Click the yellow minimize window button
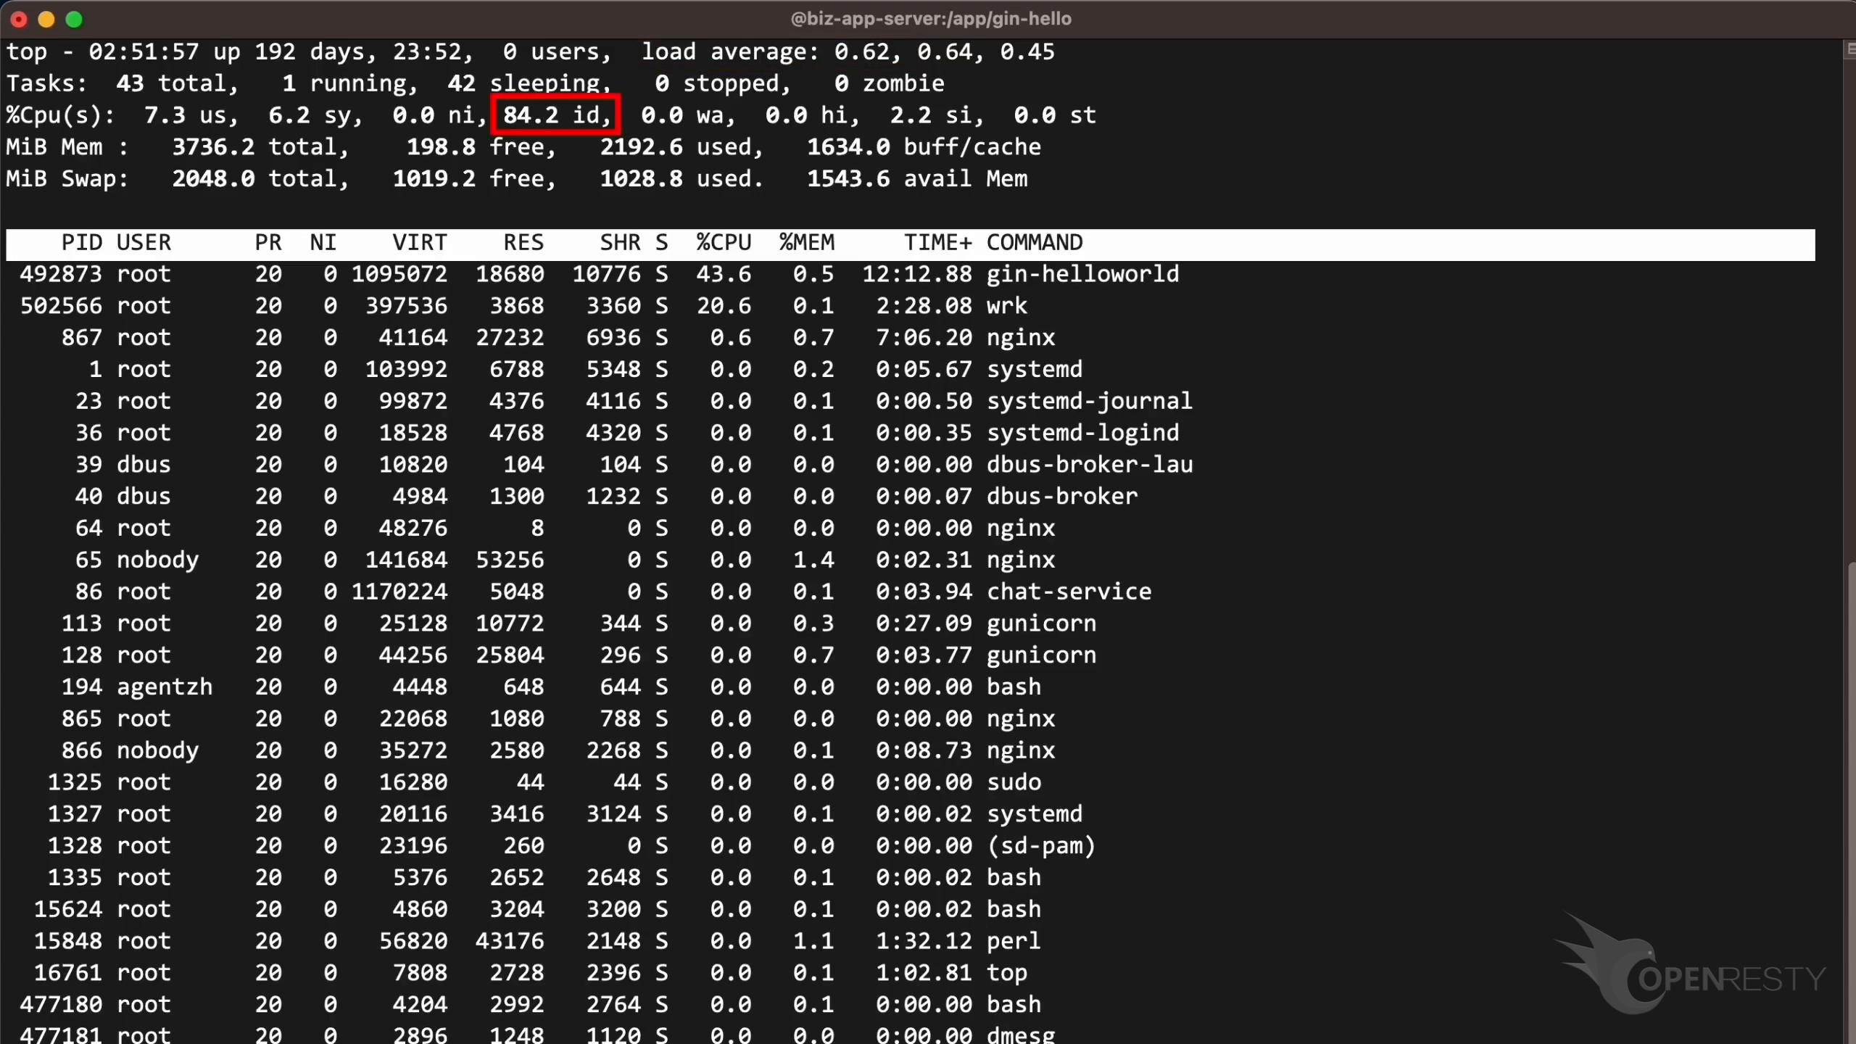1856x1044 pixels. (x=46, y=20)
